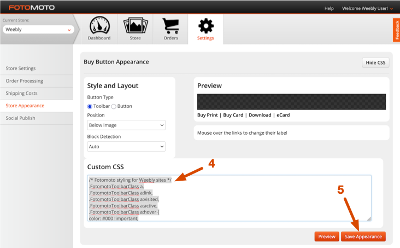Click the dark checkered preview image area
The height and width of the screenshot is (248, 400).
[x=291, y=102]
